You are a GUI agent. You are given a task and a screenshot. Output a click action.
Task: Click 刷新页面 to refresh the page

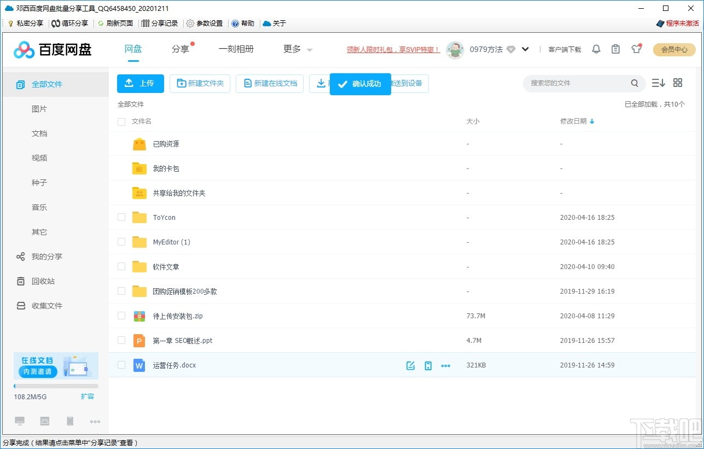(115, 24)
